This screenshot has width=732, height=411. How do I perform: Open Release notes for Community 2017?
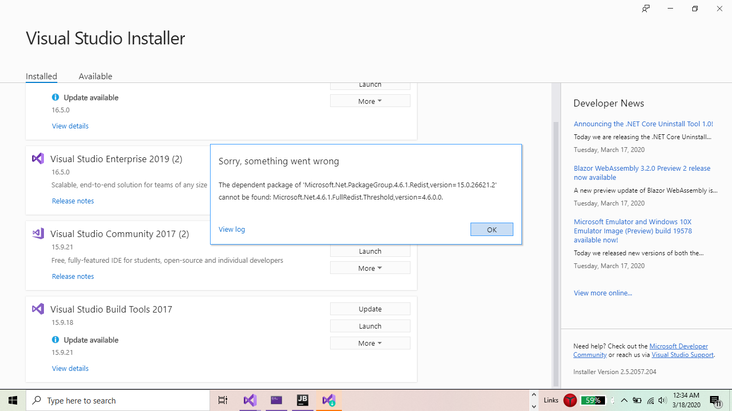click(x=73, y=276)
